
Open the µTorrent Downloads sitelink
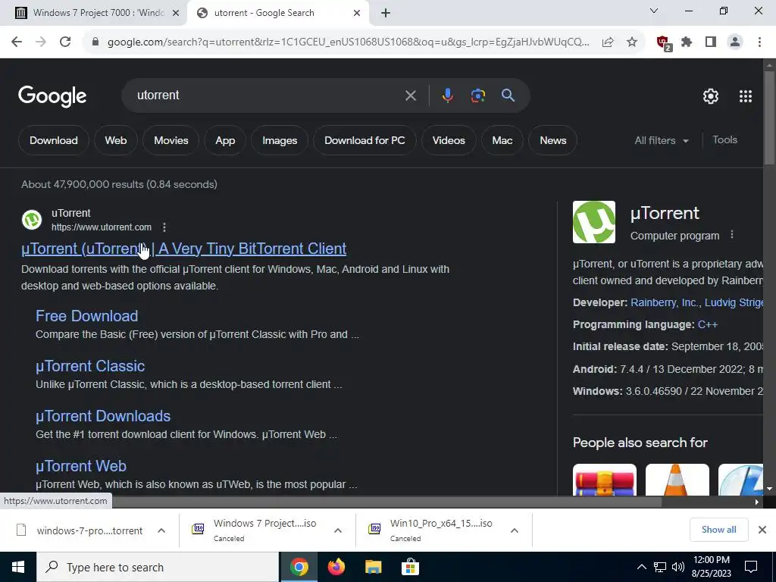pos(103,416)
